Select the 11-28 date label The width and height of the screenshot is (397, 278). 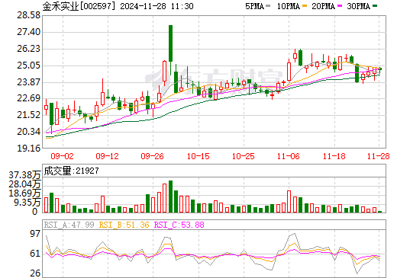(379, 156)
